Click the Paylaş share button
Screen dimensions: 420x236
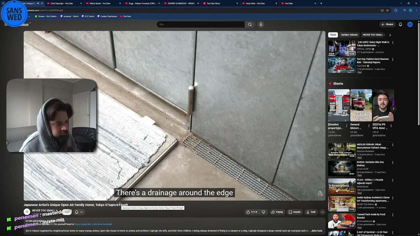pyautogui.click(x=277, y=212)
